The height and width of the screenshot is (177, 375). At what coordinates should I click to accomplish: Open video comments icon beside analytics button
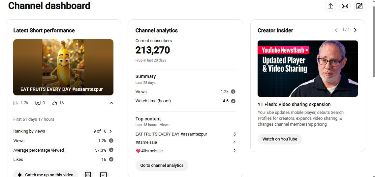(x=103, y=175)
